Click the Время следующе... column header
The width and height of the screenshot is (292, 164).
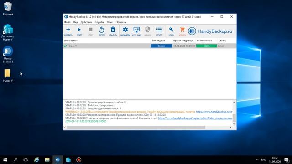[184, 41]
